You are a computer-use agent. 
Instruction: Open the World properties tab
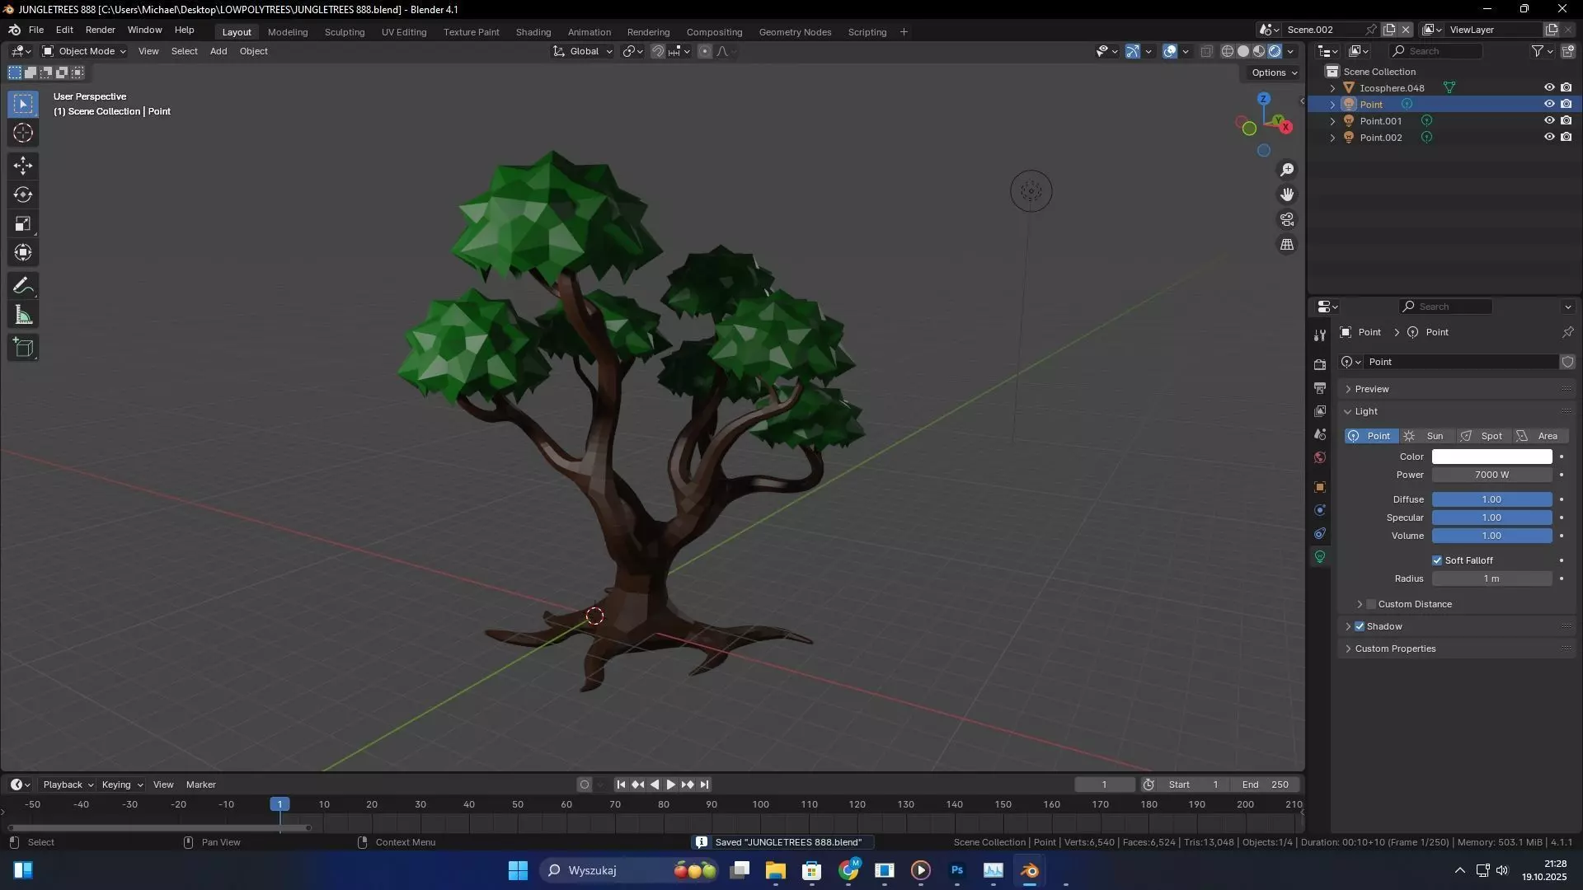pyautogui.click(x=1320, y=457)
